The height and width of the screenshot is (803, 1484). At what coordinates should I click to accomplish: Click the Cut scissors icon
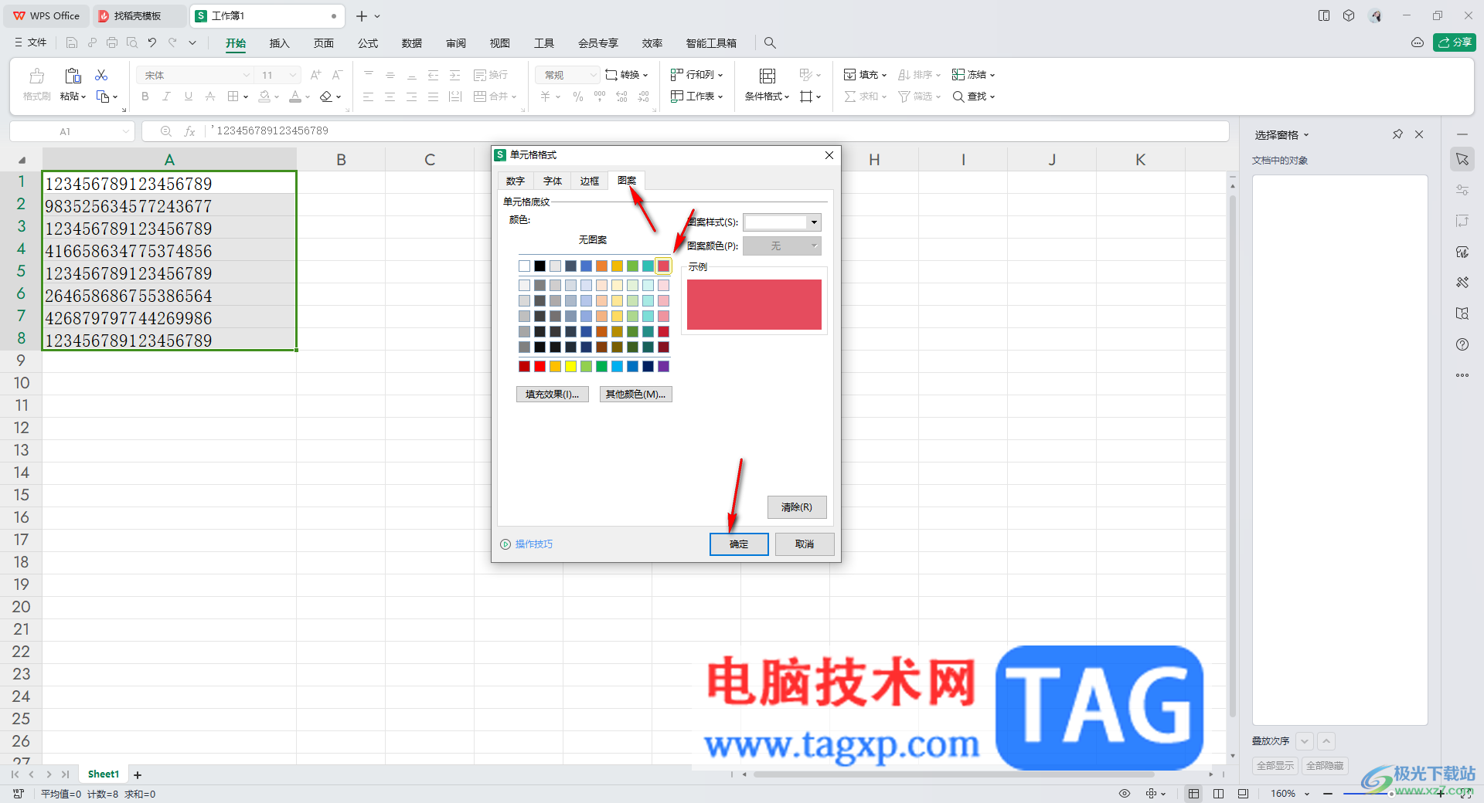(101, 75)
